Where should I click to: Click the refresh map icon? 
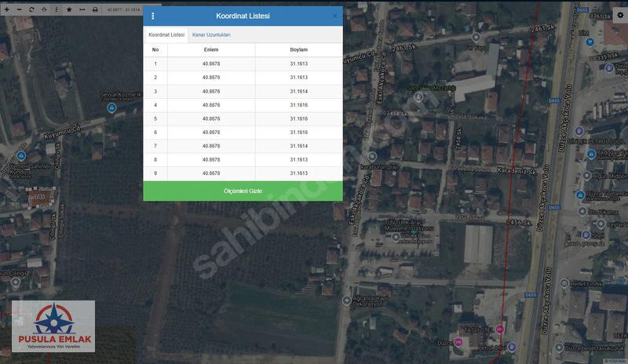coord(31,9)
